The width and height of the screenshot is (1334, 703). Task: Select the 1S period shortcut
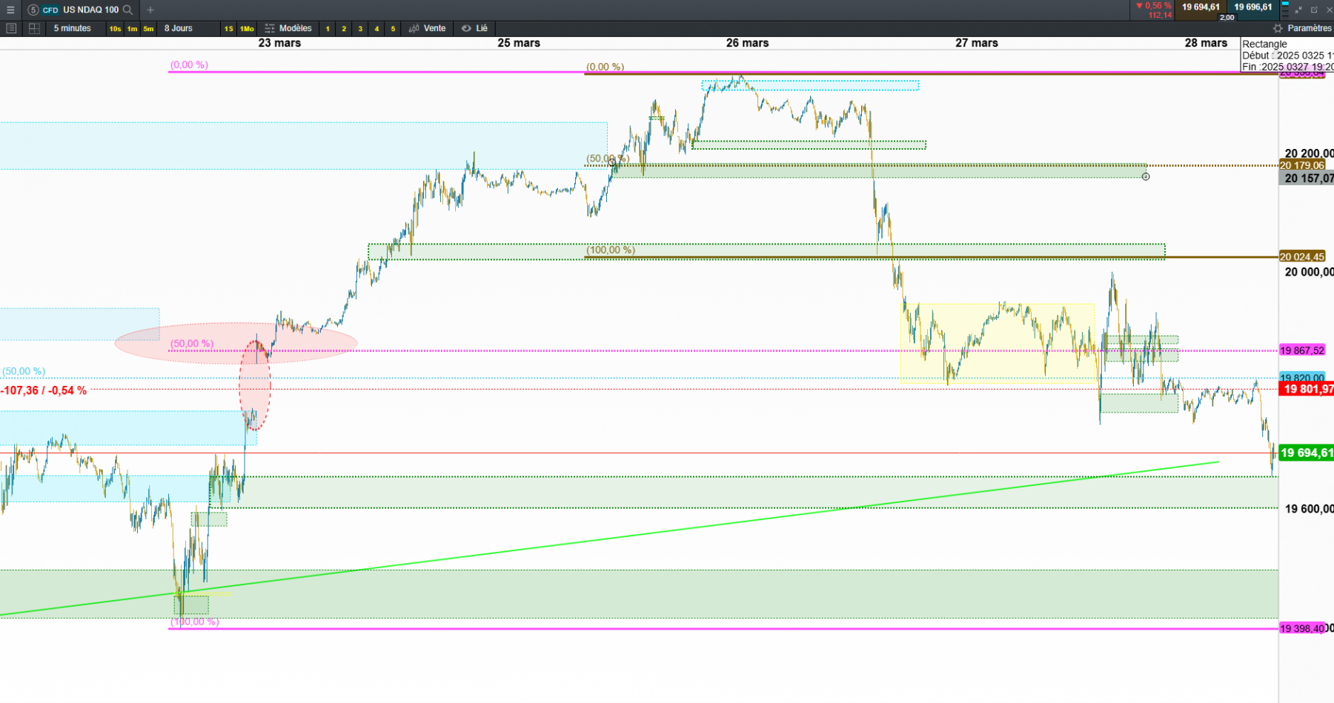coord(229,29)
